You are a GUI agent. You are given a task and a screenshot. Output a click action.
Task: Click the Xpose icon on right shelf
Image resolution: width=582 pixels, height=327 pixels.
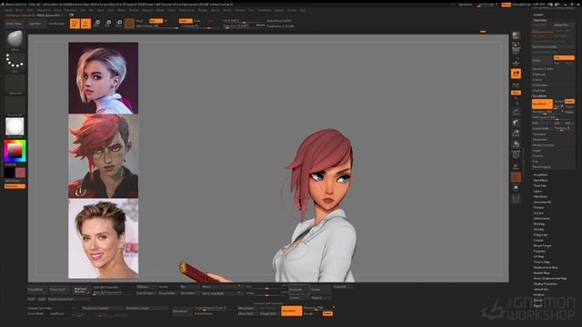coord(516,199)
